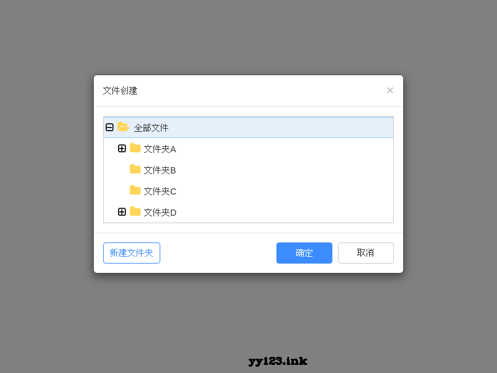Viewport: 497px width, 373px height.
Task: Click the folder icon of 文件夹B
Action: 135,170
